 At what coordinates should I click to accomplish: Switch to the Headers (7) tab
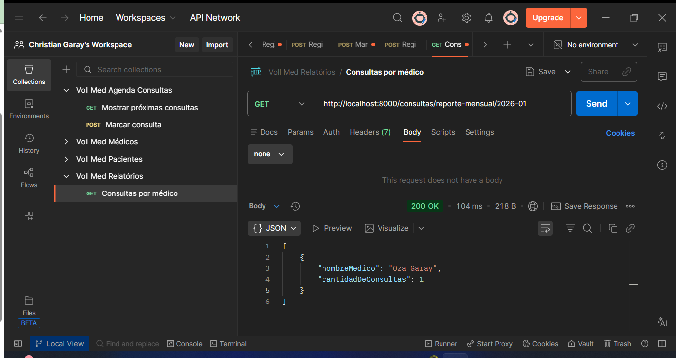[x=370, y=132]
